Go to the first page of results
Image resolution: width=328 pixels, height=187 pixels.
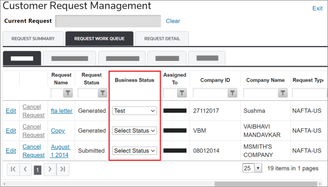pos(13,169)
